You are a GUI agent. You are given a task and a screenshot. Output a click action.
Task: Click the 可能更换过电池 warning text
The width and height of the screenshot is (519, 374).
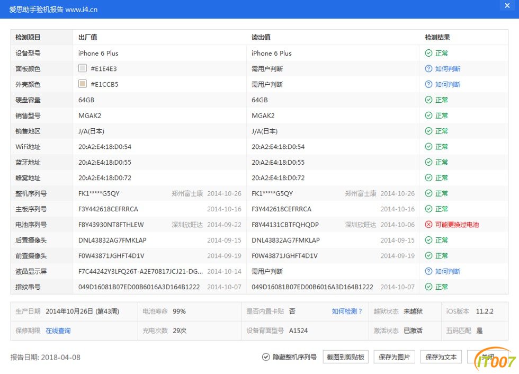point(457,225)
